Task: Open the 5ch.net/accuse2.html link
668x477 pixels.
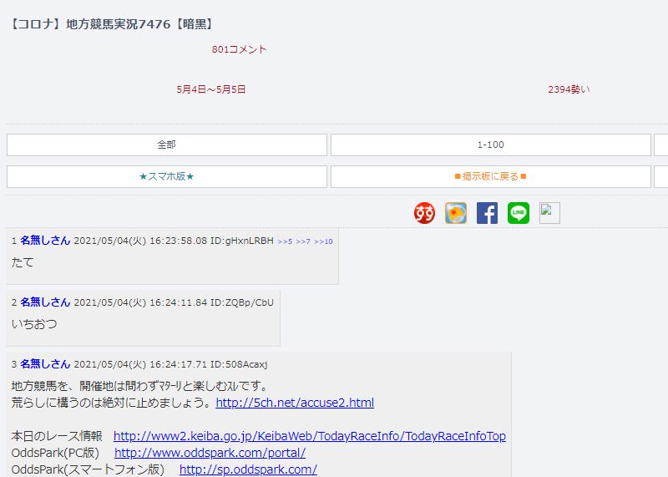Action: click(295, 403)
